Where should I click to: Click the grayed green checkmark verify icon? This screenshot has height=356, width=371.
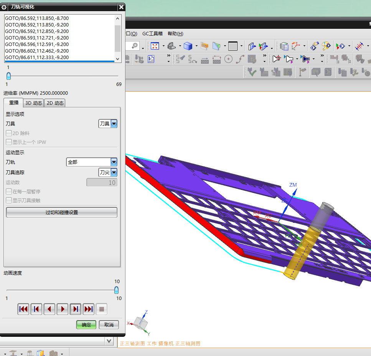252,72
